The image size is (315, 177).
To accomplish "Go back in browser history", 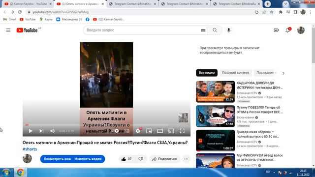I will tap(5, 12).
